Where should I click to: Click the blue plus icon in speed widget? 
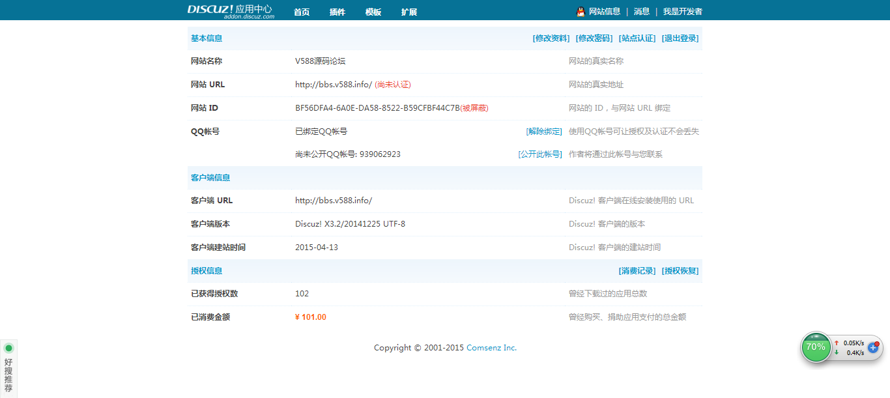[x=872, y=348]
